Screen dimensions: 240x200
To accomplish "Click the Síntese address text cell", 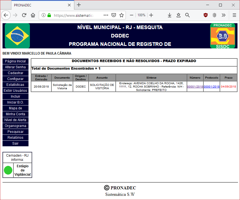I will pyautogui.click(x=151, y=87).
